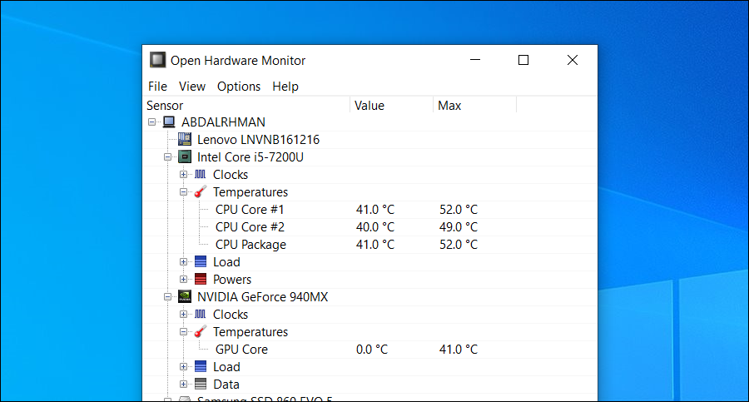Collapse the ABDALRHMAN root node

(x=151, y=122)
